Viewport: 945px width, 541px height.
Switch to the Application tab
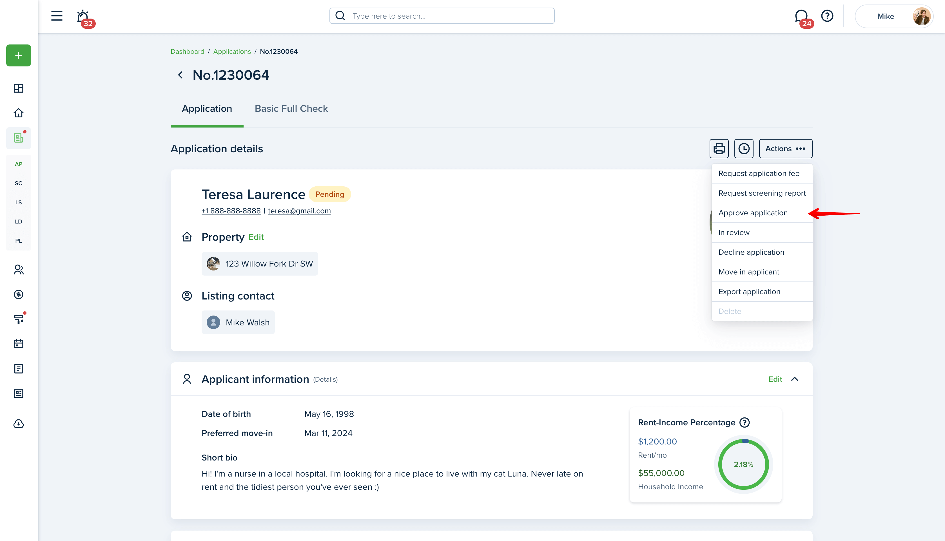(207, 109)
